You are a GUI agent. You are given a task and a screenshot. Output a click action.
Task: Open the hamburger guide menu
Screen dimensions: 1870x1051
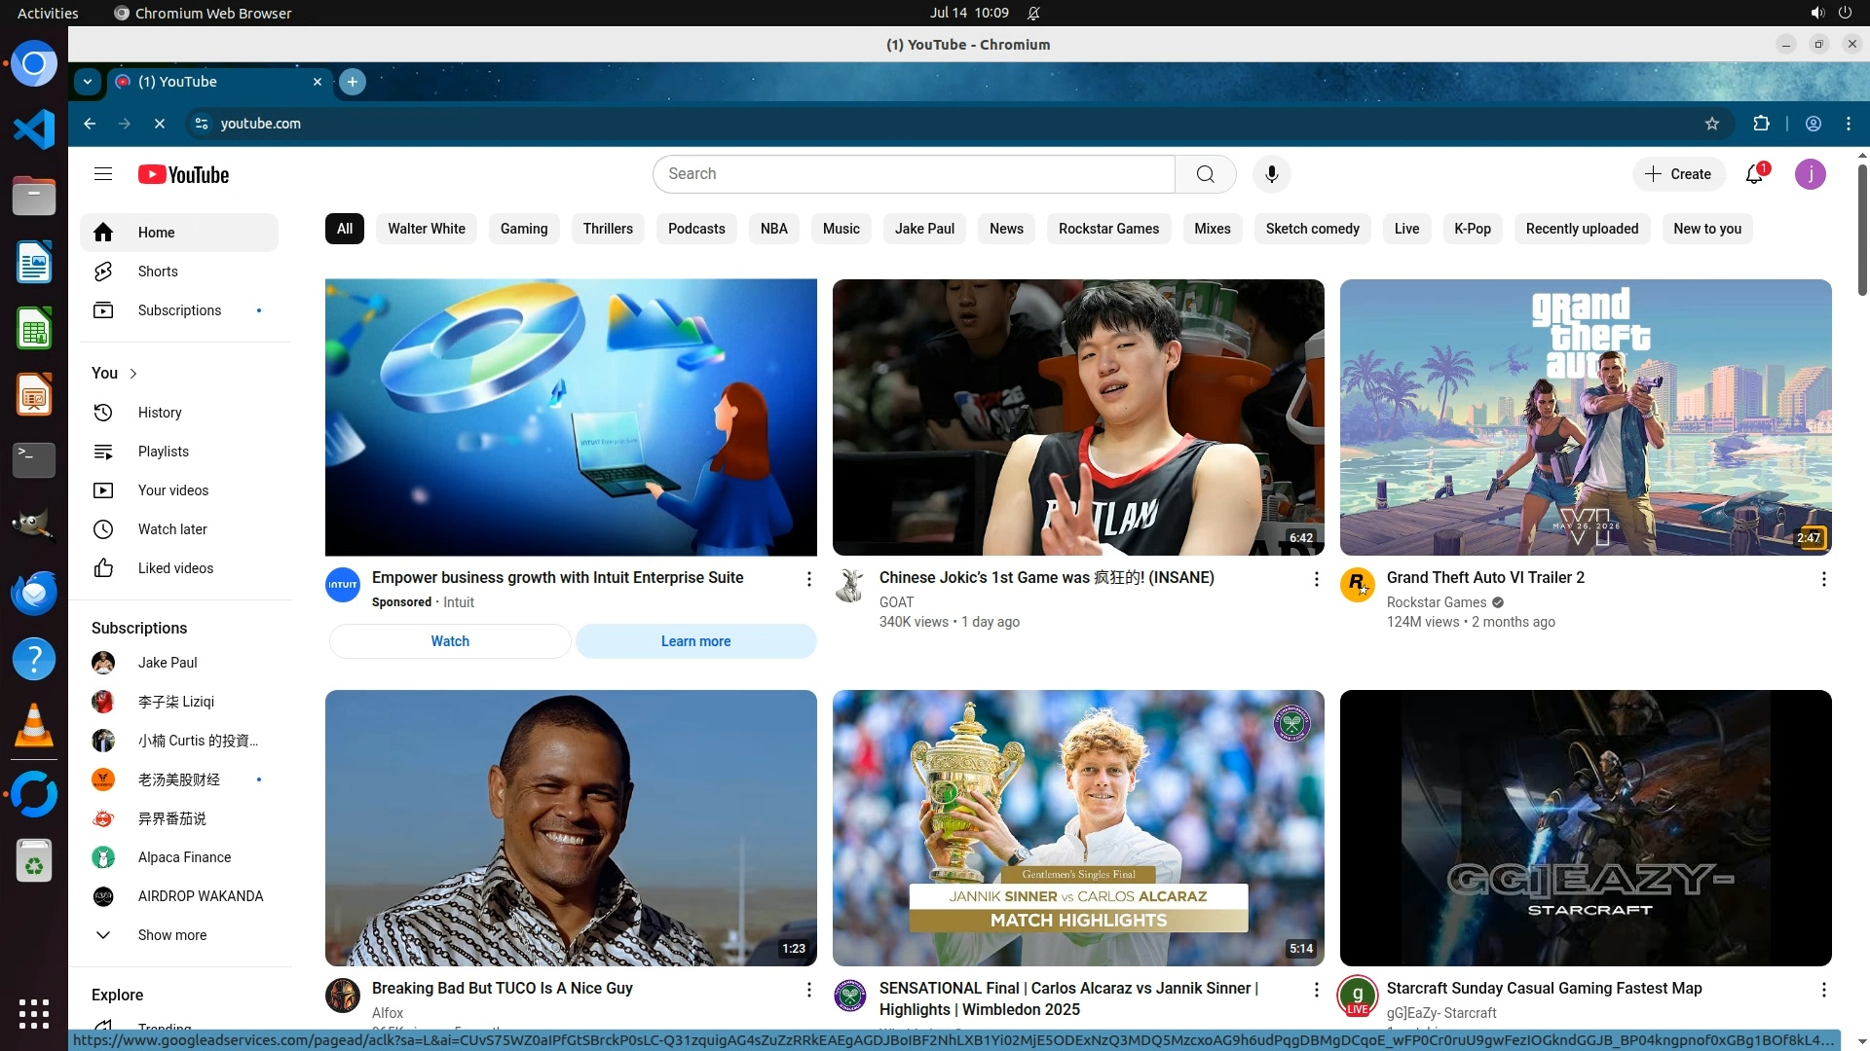pos(103,174)
